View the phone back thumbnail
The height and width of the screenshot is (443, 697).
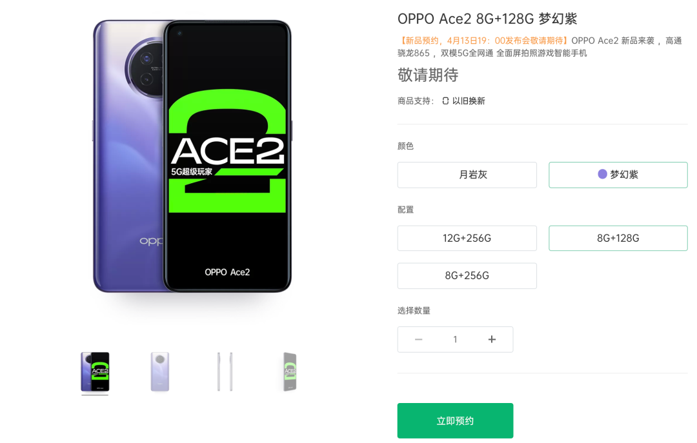point(160,372)
